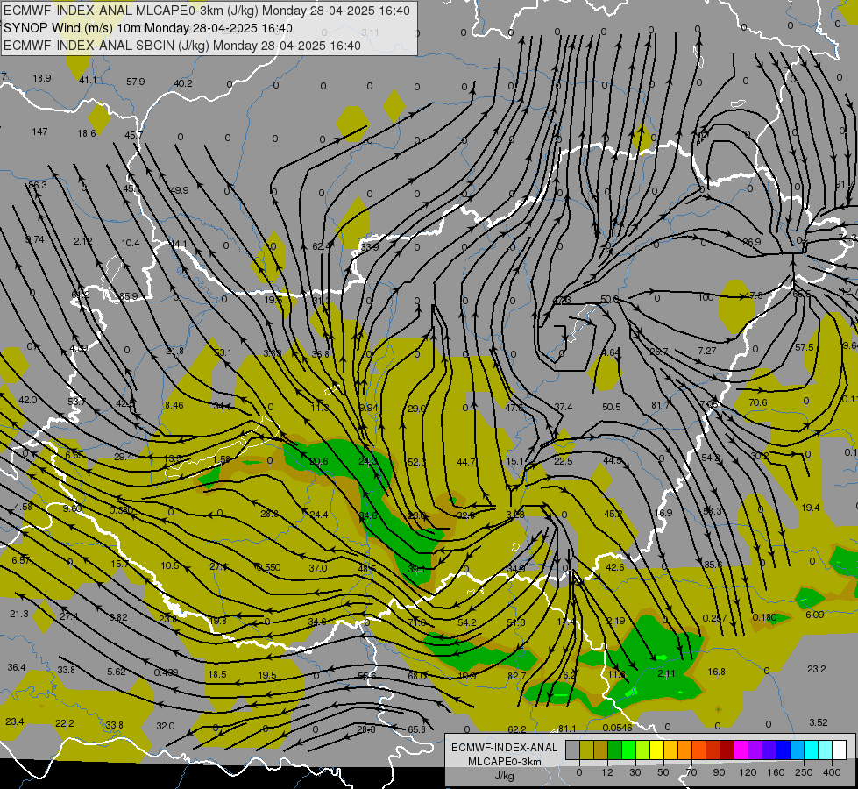Screen dimensions: 858x789
Task: Click the ECMWF MLCAPE0-3km title line
Action: tap(207, 11)
